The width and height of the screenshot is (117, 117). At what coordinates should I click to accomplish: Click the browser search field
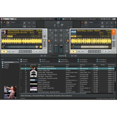10,59
